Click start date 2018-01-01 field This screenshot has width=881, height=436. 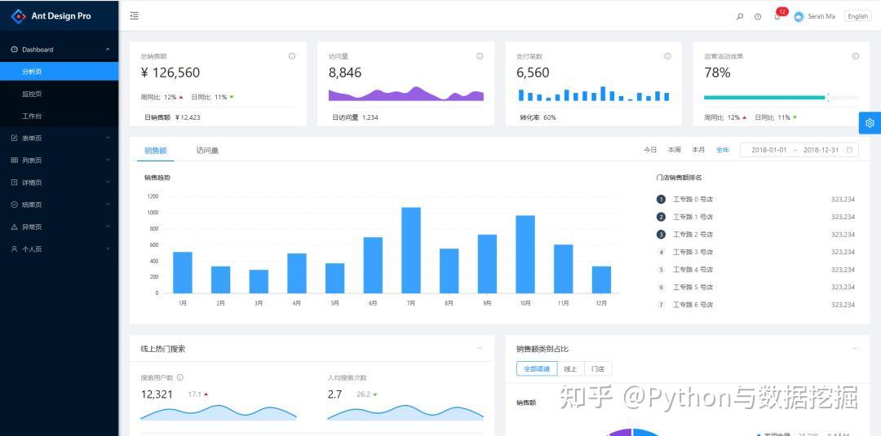coord(769,150)
